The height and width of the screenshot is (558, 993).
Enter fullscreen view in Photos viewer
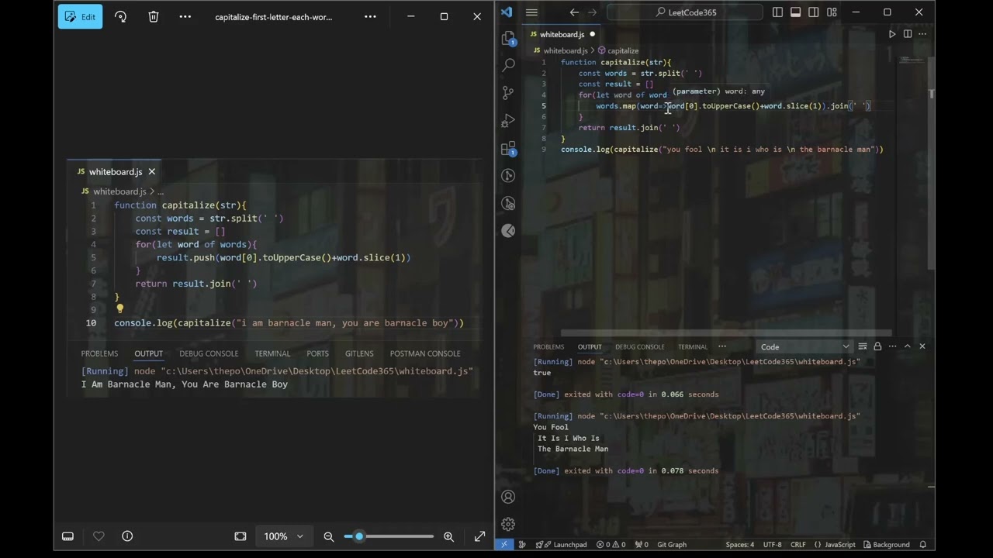(479, 536)
